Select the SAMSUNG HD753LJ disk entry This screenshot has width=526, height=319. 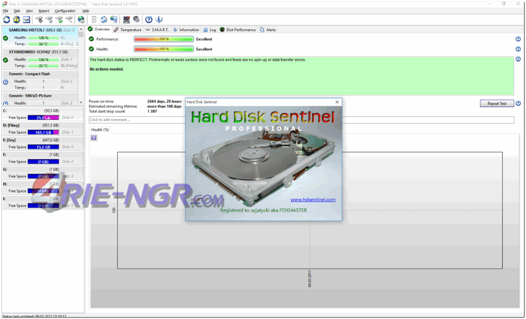[x=41, y=37]
